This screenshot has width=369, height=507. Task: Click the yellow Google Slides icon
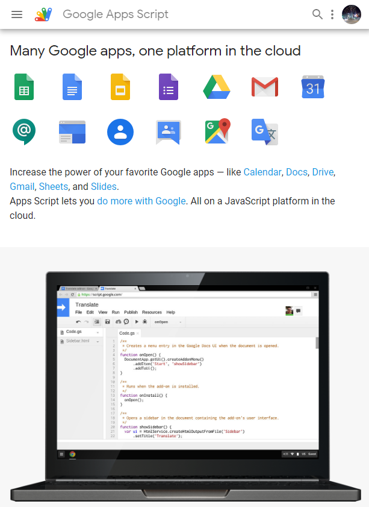pyautogui.click(x=120, y=87)
